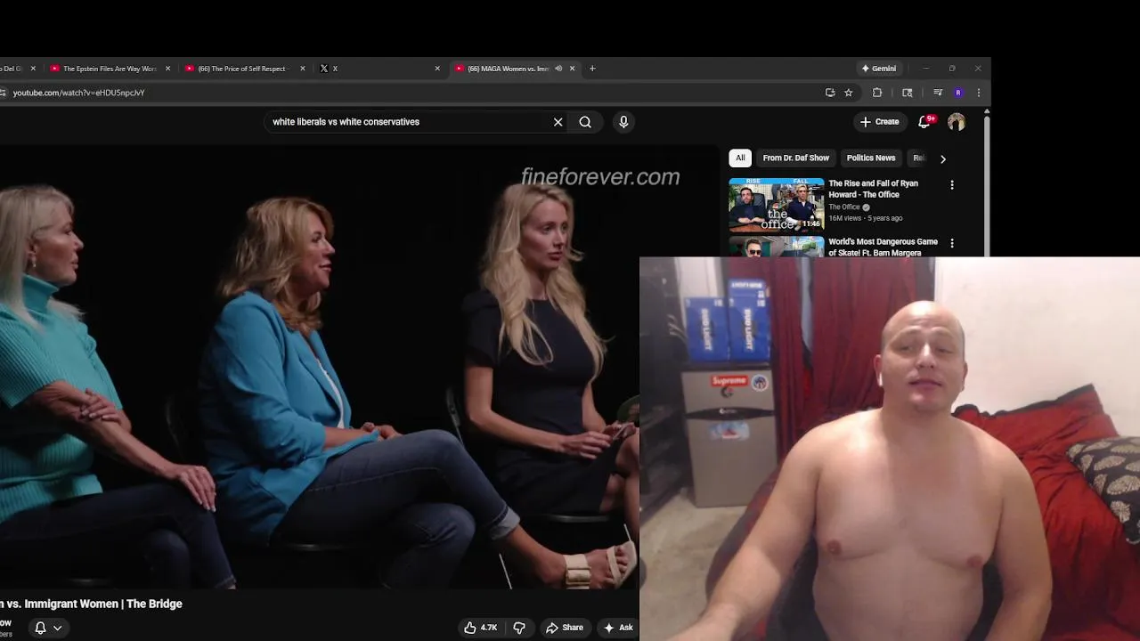Share the video
This screenshot has width=1140, height=641.
pyautogui.click(x=565, y=628)
